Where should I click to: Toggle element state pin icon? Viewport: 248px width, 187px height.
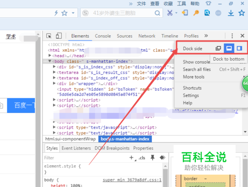(153, 158)
